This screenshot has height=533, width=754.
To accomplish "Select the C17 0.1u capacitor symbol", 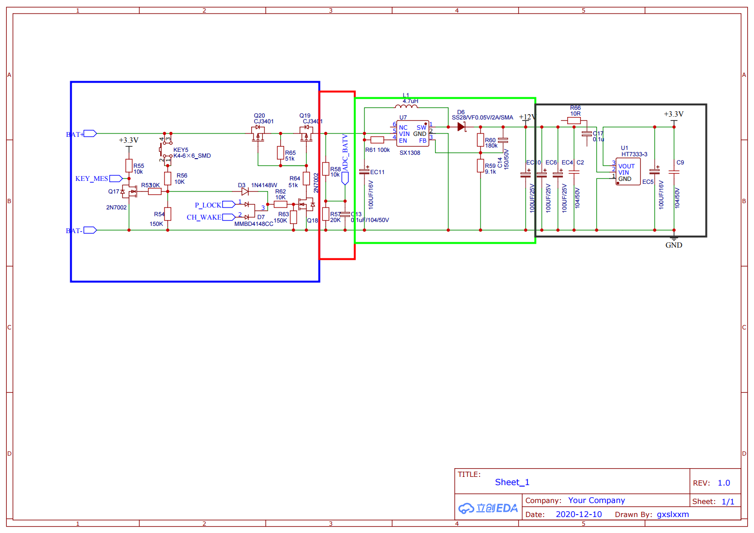I will [x=587, y=134].
